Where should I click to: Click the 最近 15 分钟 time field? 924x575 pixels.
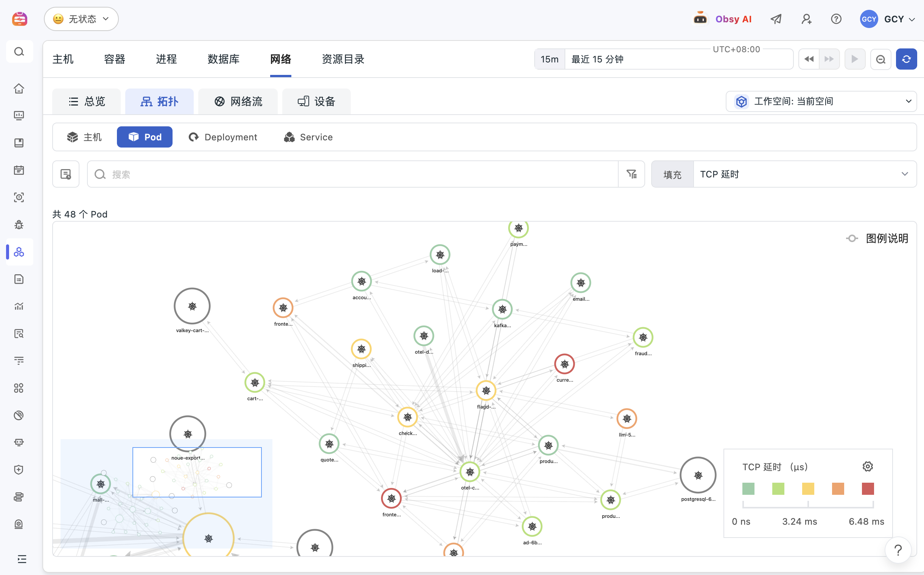coord(679,59)
